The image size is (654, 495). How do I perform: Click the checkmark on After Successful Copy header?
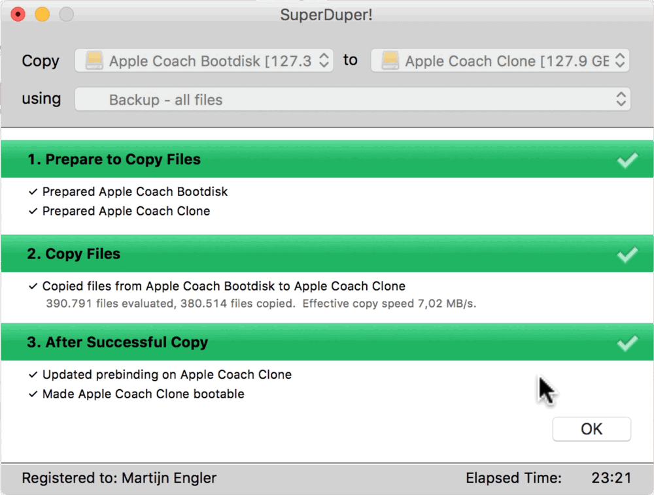pyautogui.click(x=627, y=343)
